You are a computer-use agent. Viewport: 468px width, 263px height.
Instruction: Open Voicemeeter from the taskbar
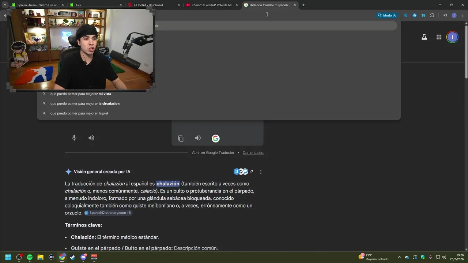tap(94, 257)
